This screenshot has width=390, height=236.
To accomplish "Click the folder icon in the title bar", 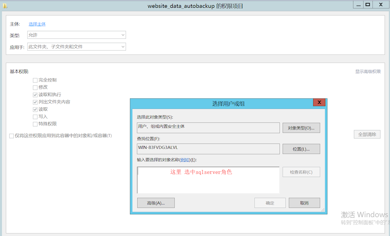I will click(5, 6).
